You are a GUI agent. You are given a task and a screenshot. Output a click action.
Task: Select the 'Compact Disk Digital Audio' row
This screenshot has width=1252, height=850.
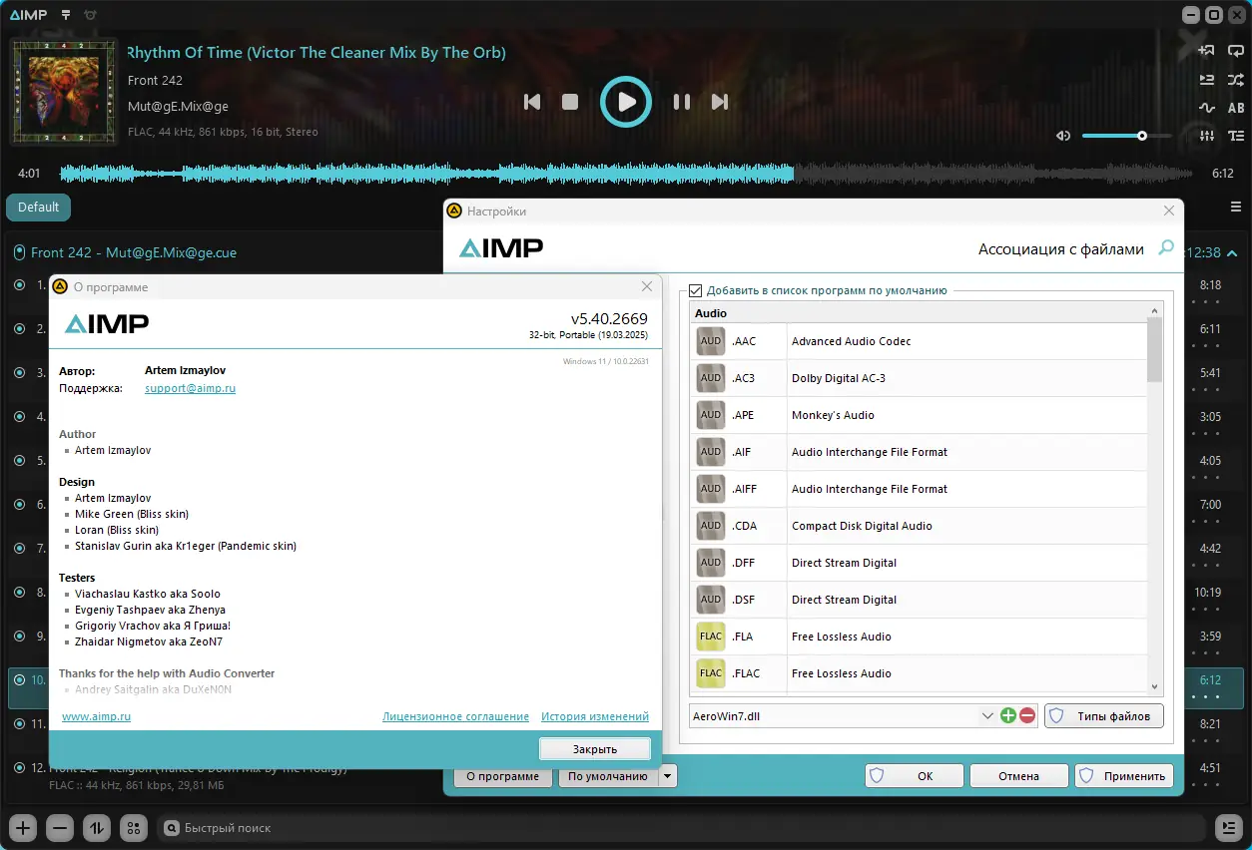point(919,526)
